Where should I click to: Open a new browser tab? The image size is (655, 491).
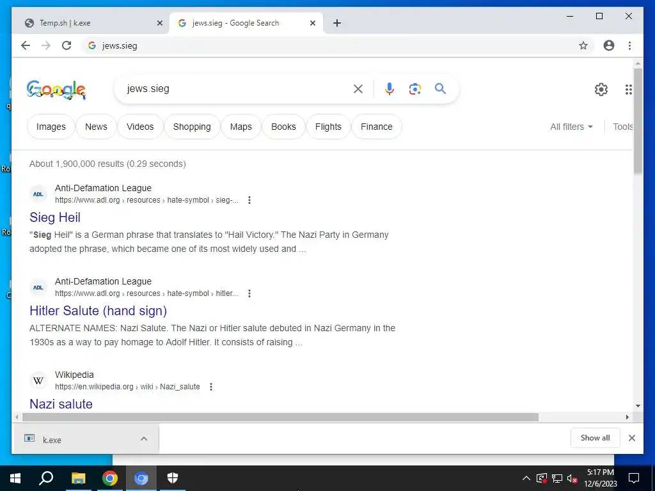[337, 23]
